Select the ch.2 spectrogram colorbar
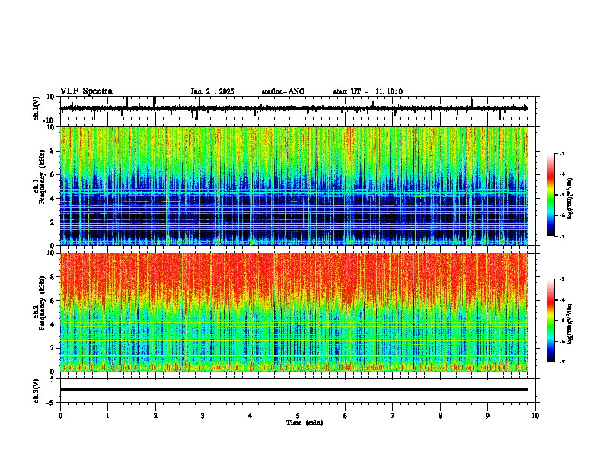Screen dimensions: 603x466 pos(550,321)
